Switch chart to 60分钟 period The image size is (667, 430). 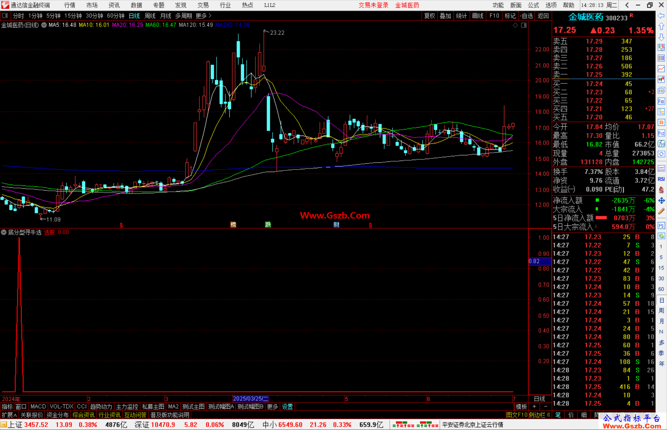[115, 16]
